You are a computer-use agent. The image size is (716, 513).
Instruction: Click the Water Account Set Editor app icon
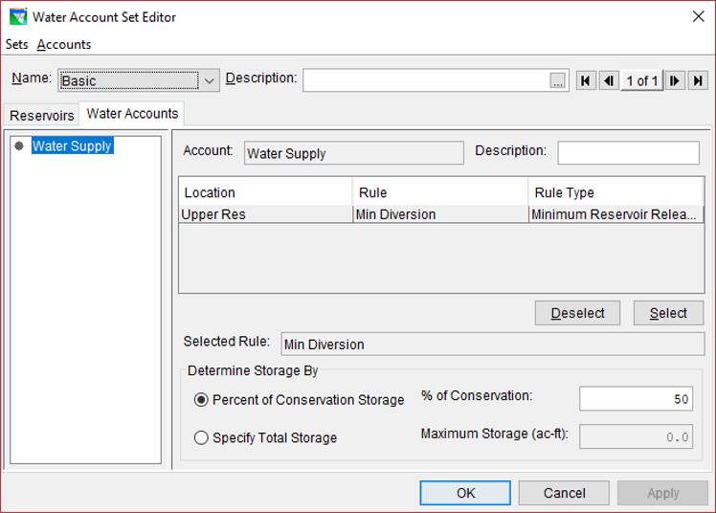18,17
